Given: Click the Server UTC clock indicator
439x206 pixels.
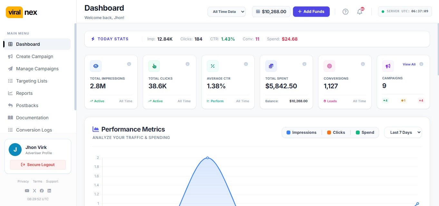Looking at the screenshot, I should [405, 12].
